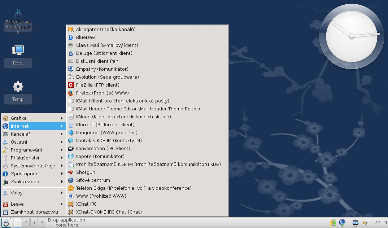This screenshot has height=228, width=388.
Task: Expand the Ostatní submenu arrow
Action: click(62, 142)
